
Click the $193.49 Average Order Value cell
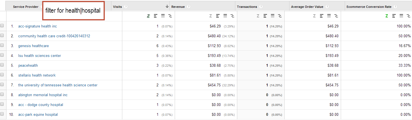tap(332, 56)
